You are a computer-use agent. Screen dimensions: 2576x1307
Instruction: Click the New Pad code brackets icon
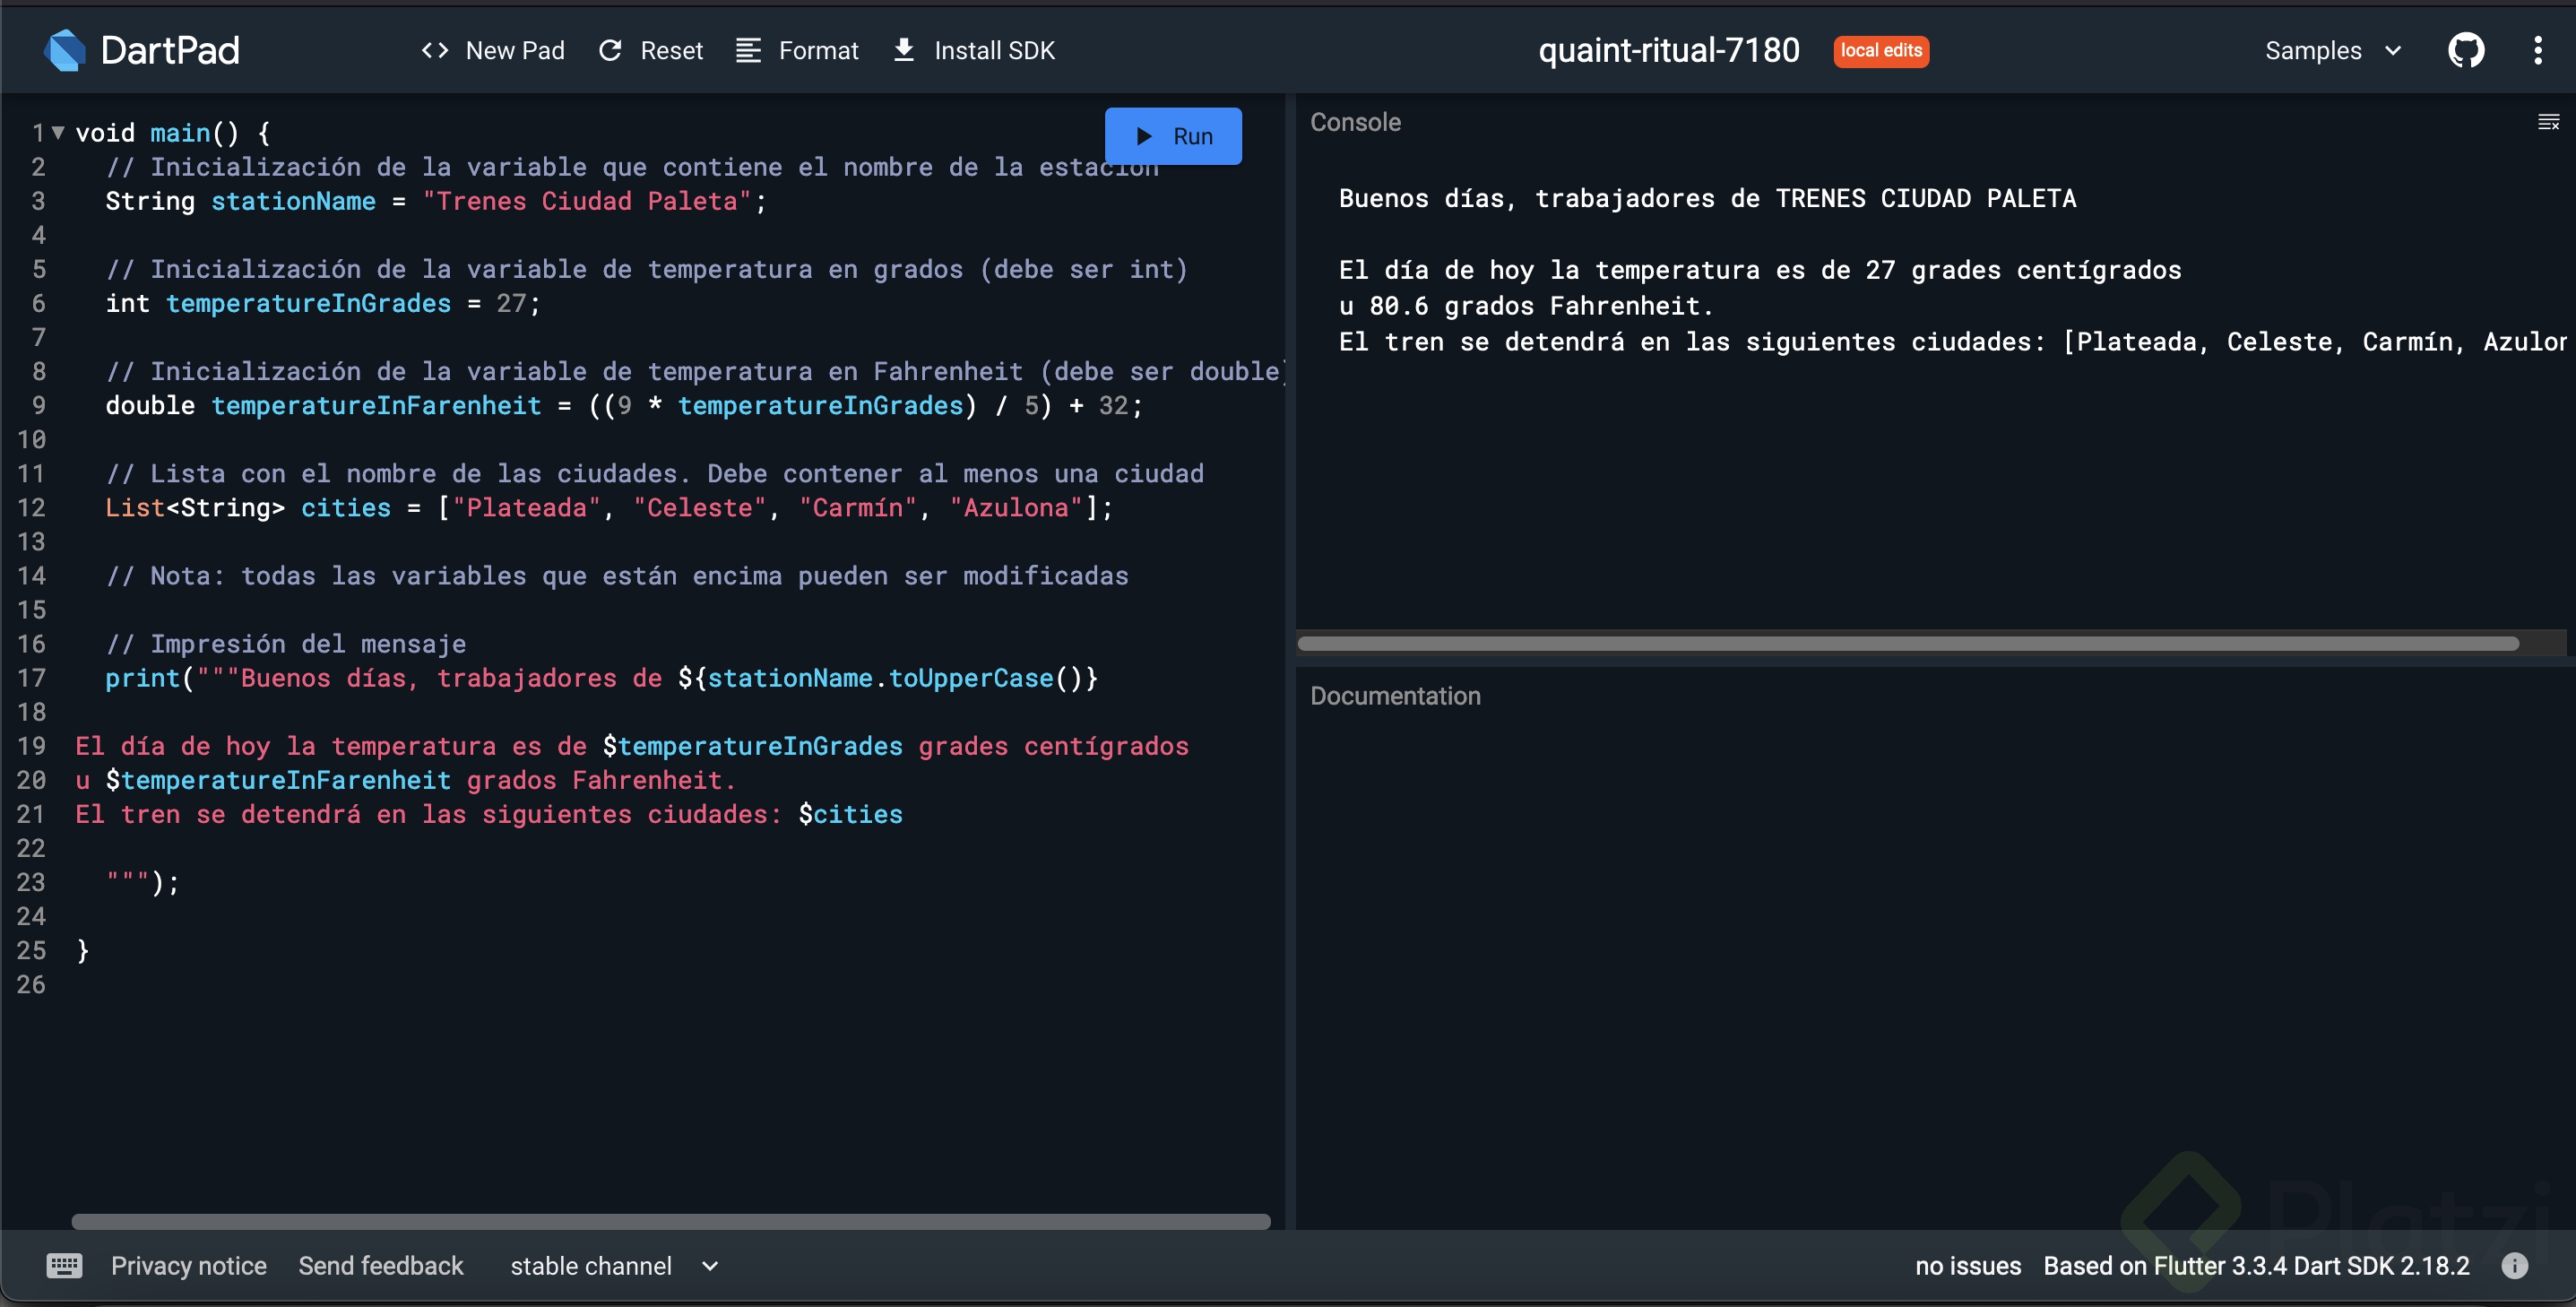[x=434, y=50]
